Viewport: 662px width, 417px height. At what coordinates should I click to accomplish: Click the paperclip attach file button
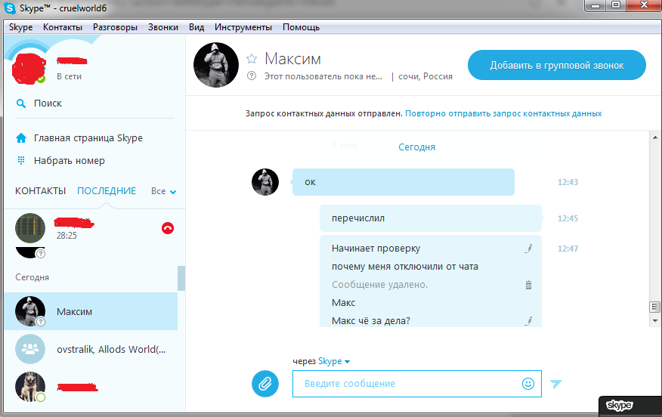(264, 383)
